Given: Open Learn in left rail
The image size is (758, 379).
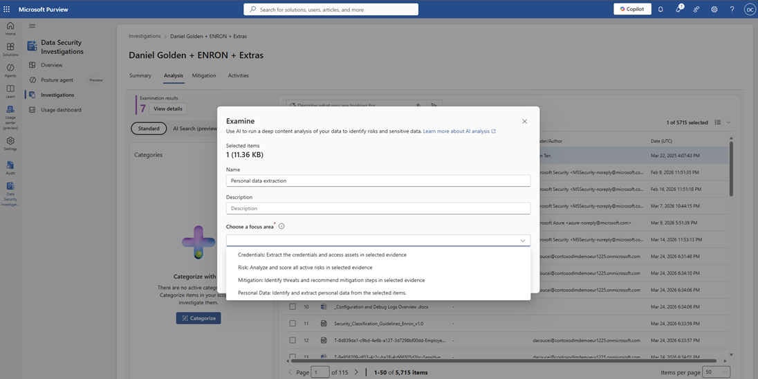Looking at the screenshot, I should tap(10, 91).
